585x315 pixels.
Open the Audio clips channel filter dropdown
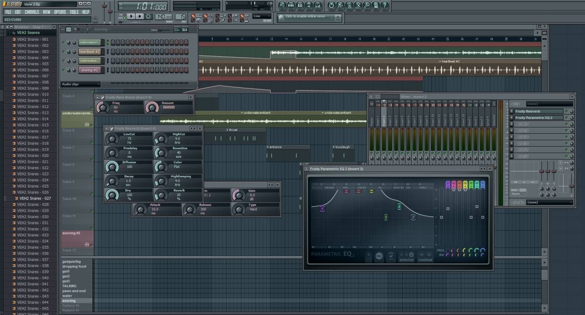[80, 84]
